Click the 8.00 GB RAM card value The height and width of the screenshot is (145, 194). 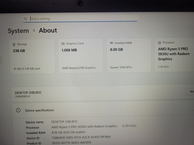click(x=116, y=50)
